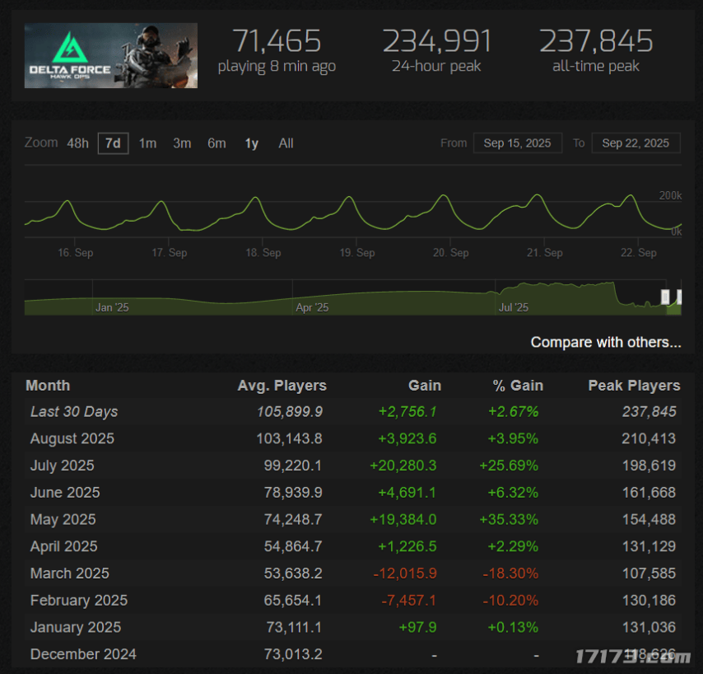Grab the left navigator range handle

(x=665, y=297)
